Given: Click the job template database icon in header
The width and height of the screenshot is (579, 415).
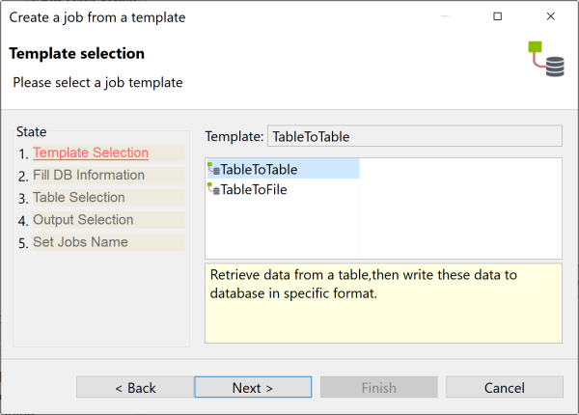Looking at the screenshot, I should (x=546, y=59).
